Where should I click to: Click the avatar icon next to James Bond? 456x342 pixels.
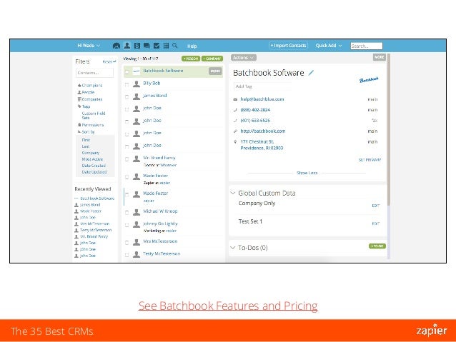[x=137, y=96]
